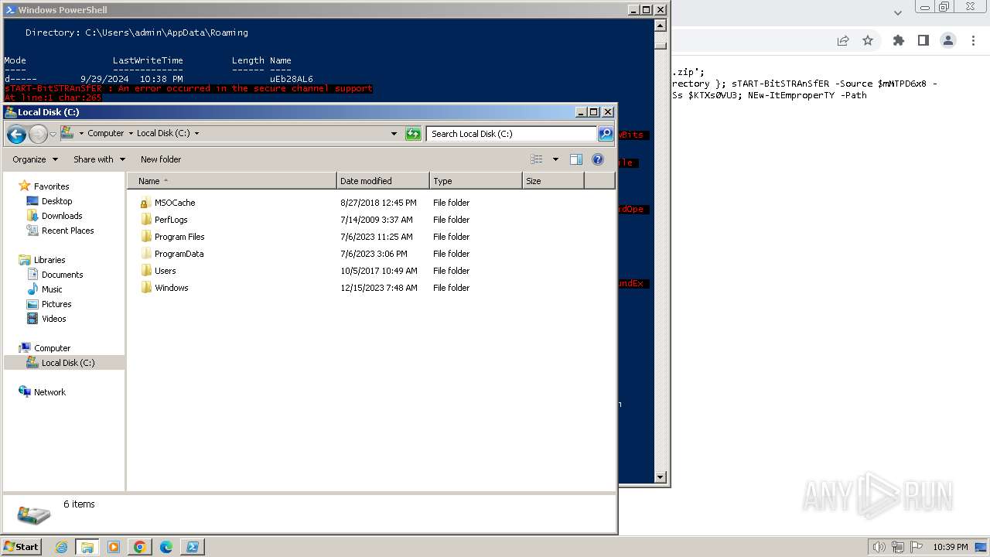This screenshot has width=990, height=557.
Task: Select the ProgramData folder
Action: tap(179, 254)
